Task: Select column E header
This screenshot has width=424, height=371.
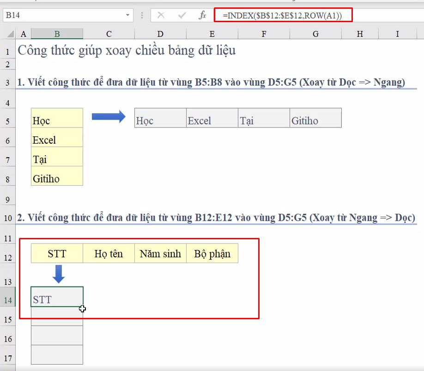Action: [212, 33]
